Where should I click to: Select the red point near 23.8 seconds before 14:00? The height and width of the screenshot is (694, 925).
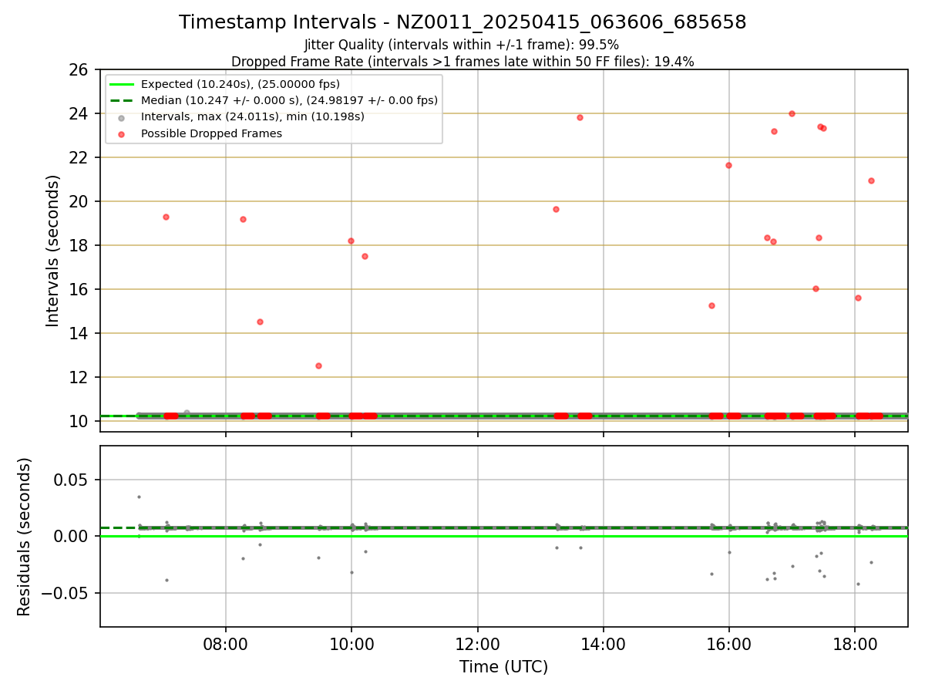point(580,117)
